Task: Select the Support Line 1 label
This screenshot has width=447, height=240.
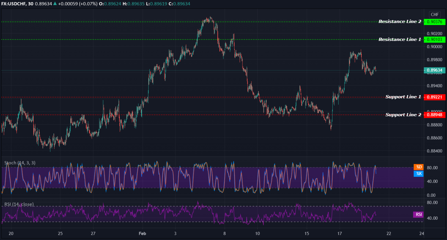Action: coord(403,97)
